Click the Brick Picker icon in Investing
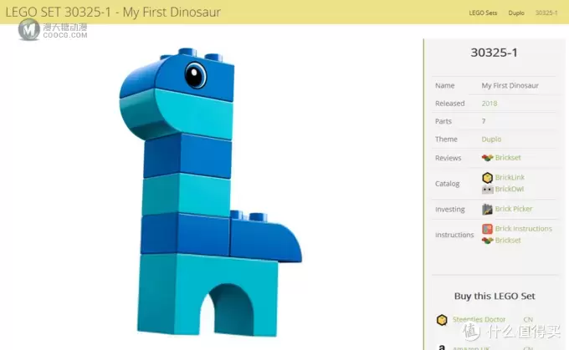The height and width of the screenshot is (350, 569). click(487, 209)
